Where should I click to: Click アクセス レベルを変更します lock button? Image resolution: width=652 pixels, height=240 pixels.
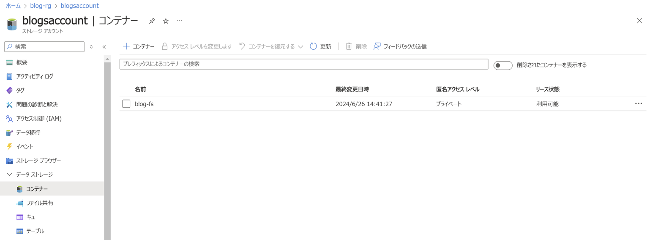click(197, 46)
